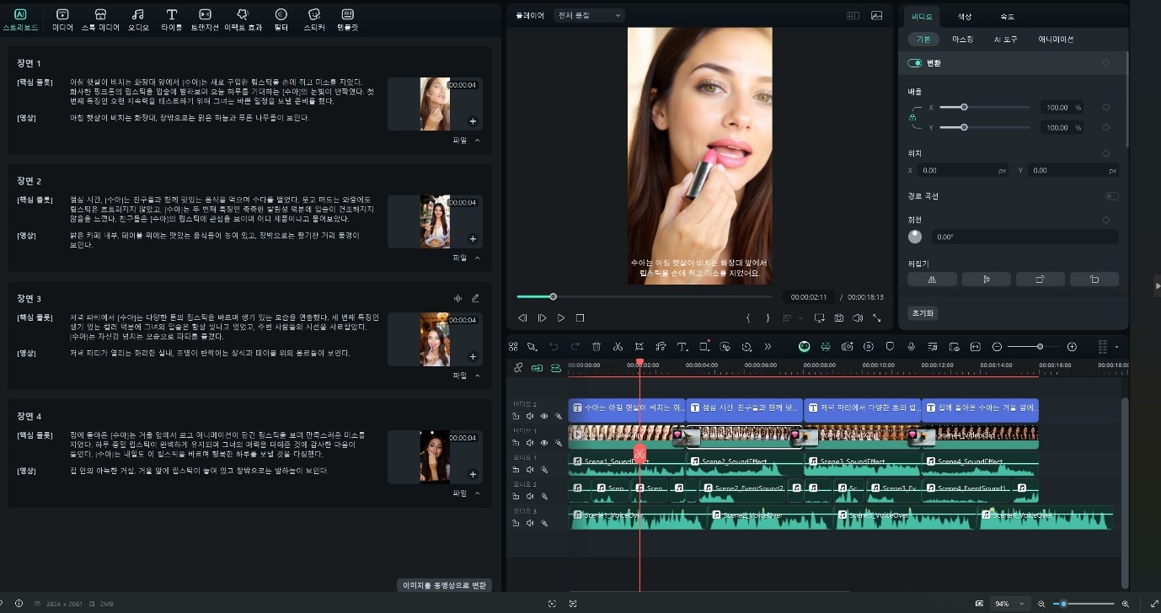Click the delete trash icon in timeline toolbar
This screenshot has height=613, width=1161.
(597, 346)
